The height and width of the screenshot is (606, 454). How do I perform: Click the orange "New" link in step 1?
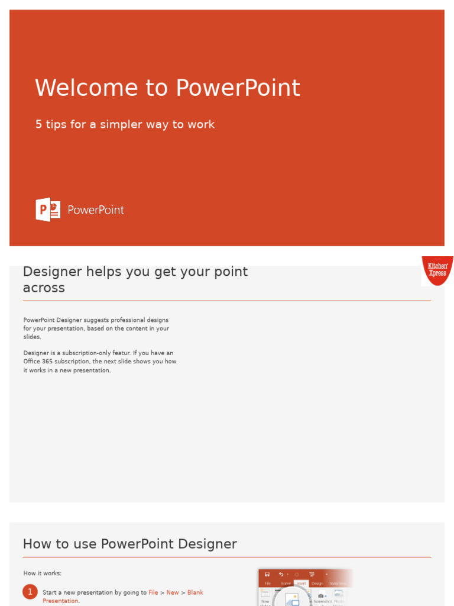pyautogui.click(x=173, y=592)
